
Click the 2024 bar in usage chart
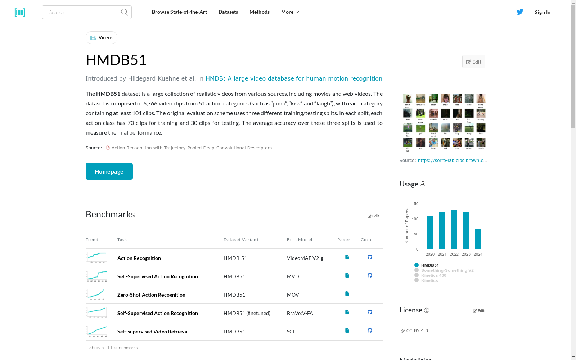pyautogui.click(x=478, y=239)
